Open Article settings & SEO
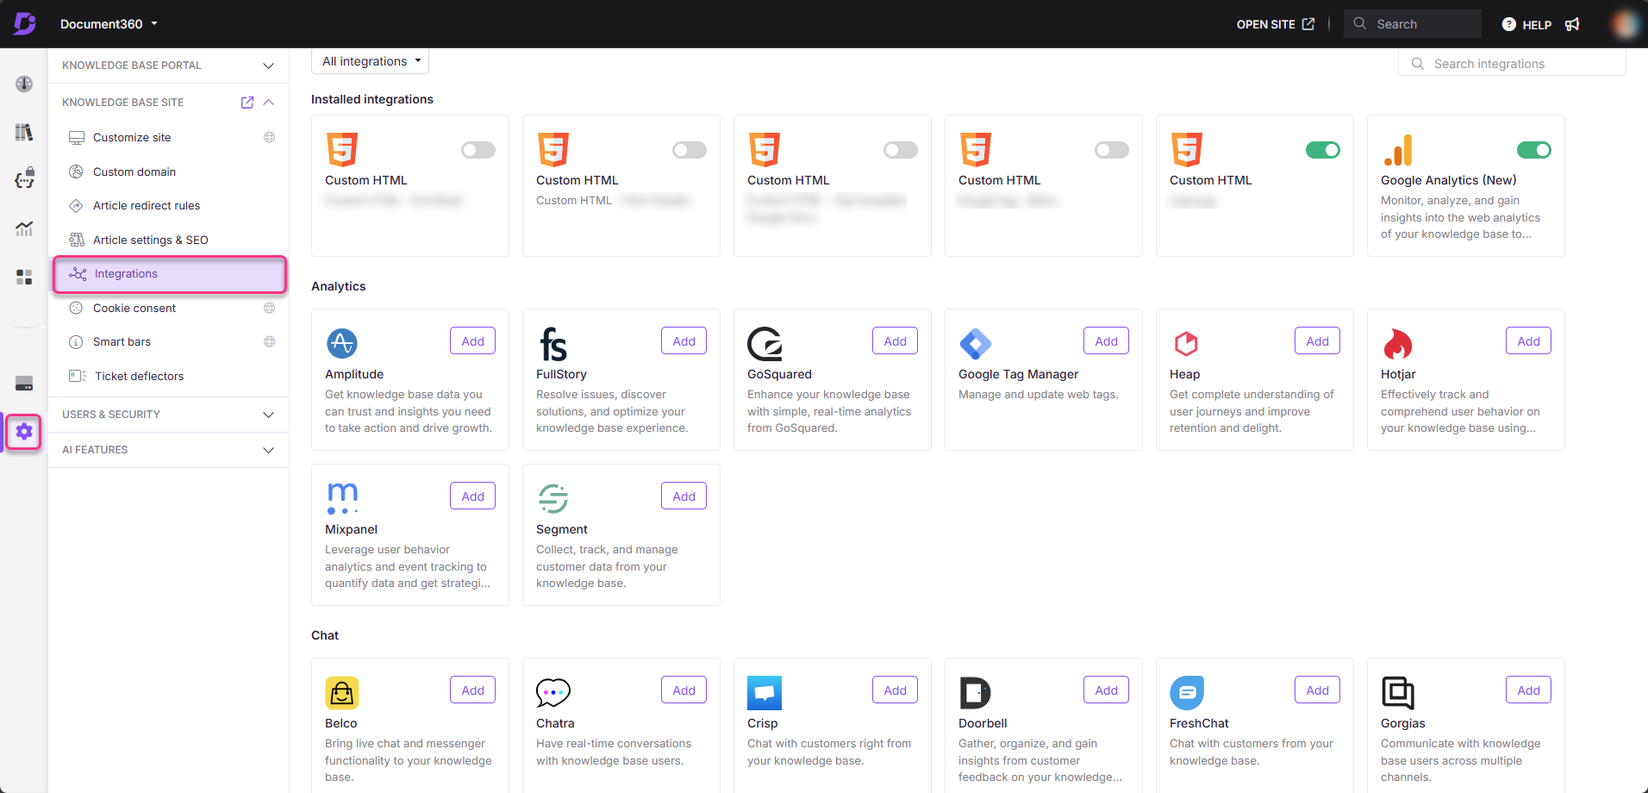Viewport: 1648px width, 793px height. (149, 240)
